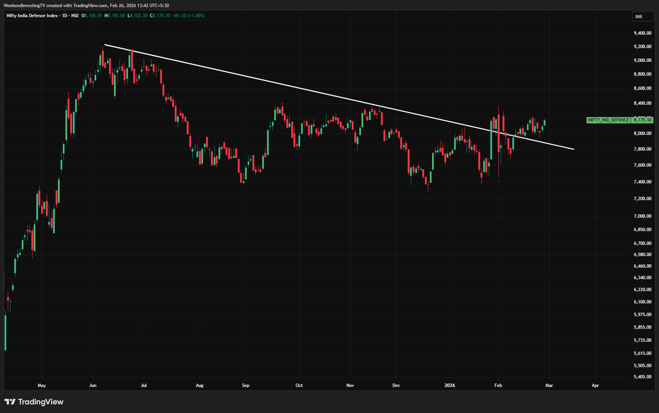
Task: Click the 5,975.00 price axis label
Action: click(x=643, y=315)
